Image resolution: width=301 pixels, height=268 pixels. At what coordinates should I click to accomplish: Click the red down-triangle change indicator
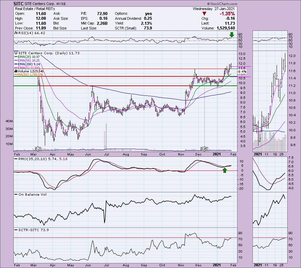204,14
